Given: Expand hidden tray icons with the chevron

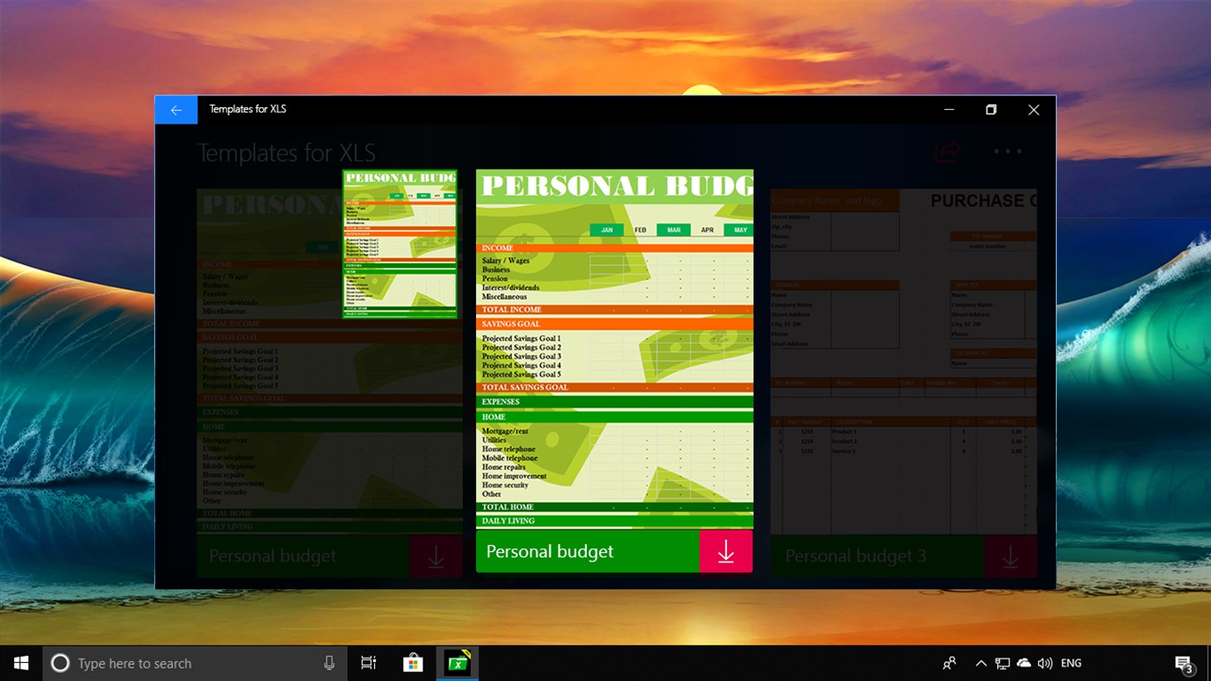Looking at the screenshot, I should 981,663.
